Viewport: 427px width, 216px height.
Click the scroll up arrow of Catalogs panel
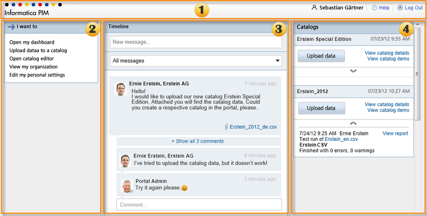pos(417,24)
